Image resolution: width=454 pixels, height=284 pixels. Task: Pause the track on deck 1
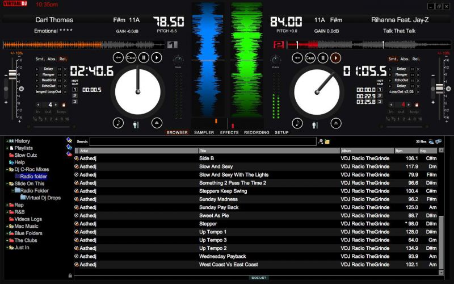(x=144, y=58)
